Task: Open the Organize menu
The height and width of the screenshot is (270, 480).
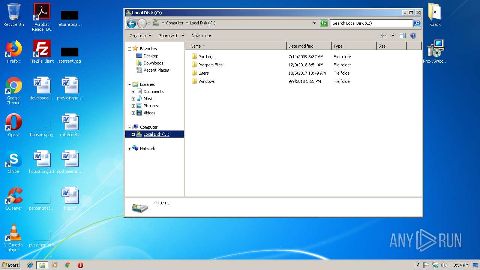Action: (x=140, y=36)
